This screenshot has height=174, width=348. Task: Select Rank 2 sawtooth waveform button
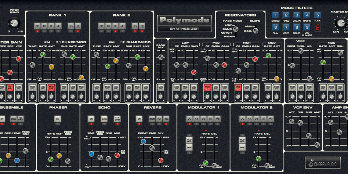click(x=135, y=26)
